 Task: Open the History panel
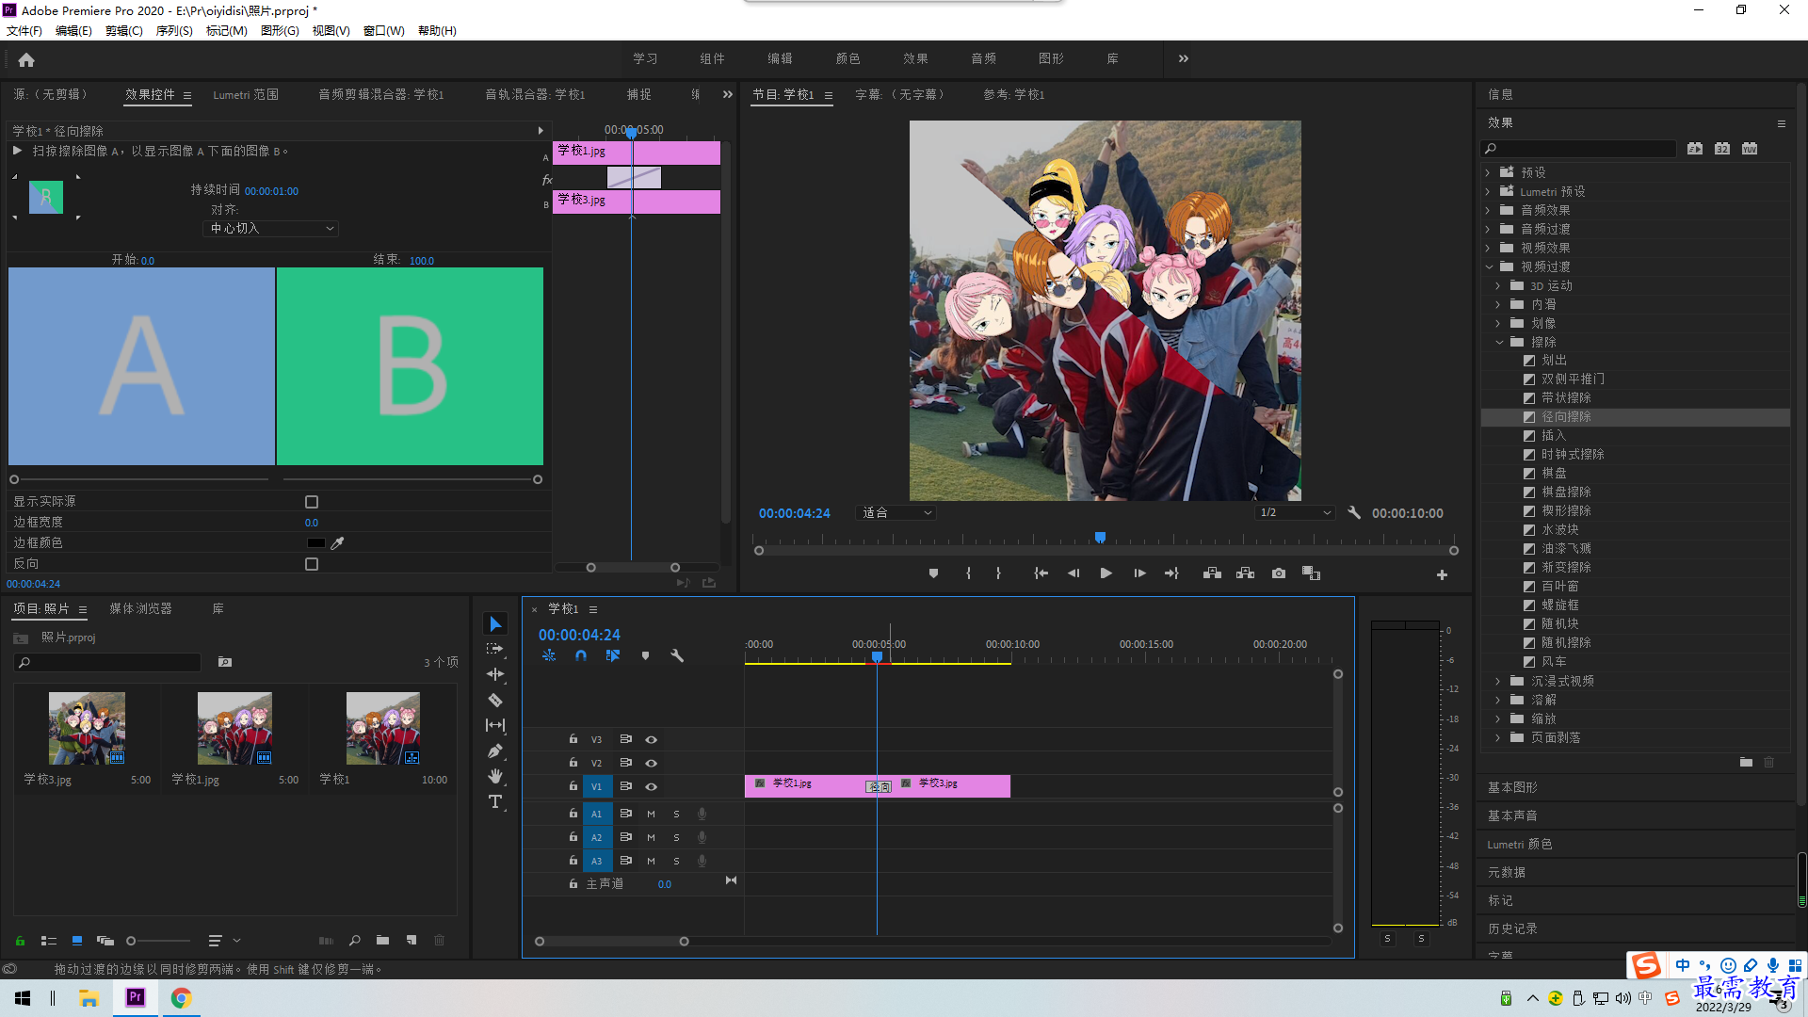coord(1512,928)
